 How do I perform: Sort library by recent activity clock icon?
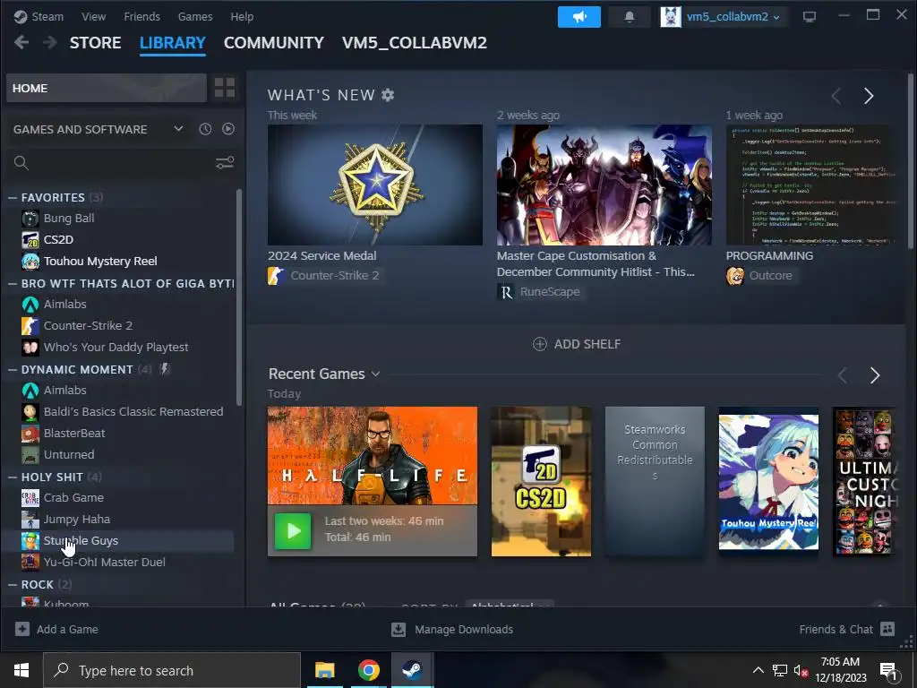(205, 129)
